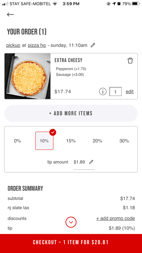This screenshot has width=142, height=253.
Task: Delete Extra Cheesy with trash icon
Action: click(130, 61)
